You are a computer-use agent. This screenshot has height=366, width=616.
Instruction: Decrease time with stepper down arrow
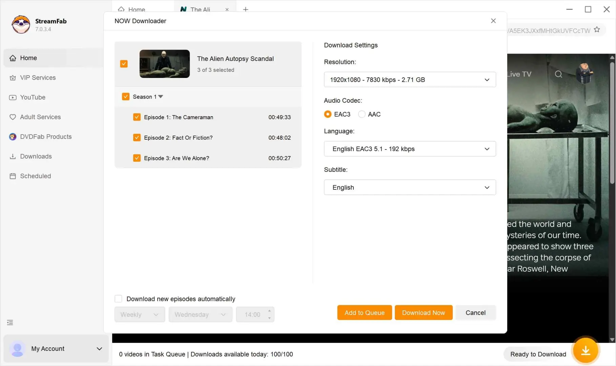click(269, 318)
